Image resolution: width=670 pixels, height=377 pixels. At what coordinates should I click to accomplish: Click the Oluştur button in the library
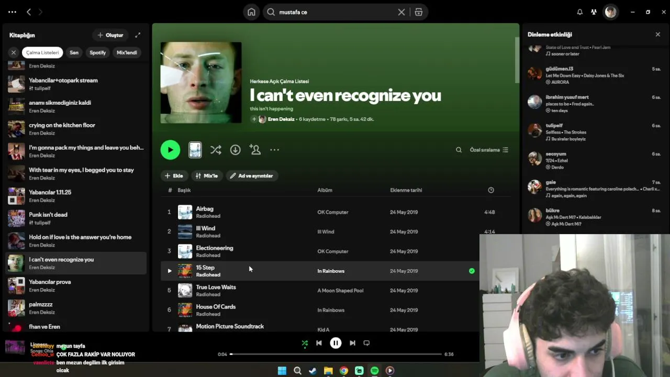(110, 35)
